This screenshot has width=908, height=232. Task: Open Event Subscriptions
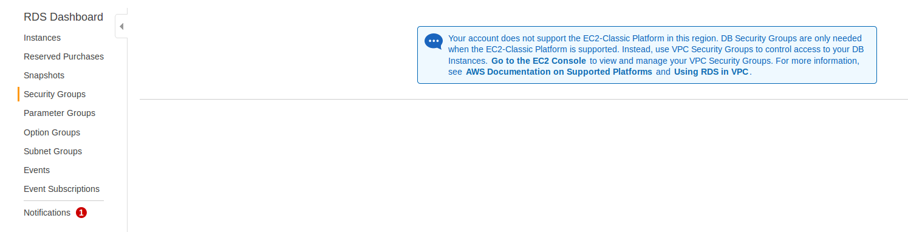[61, 189]
